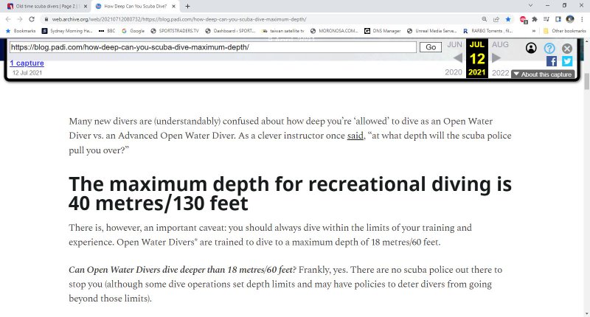Viewport: 590px width, 317px height.
Task: Open the 1 capture link
Action: (x=27, y=63)
